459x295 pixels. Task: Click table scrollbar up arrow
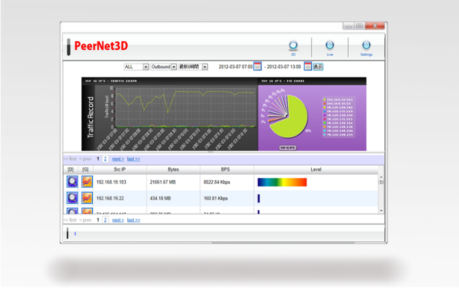[x=381, y=177]
